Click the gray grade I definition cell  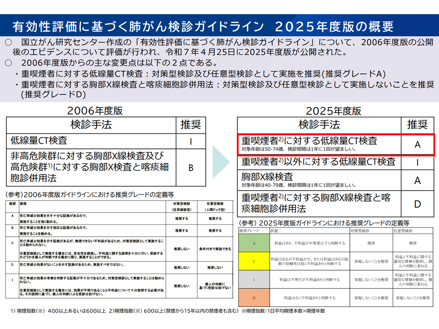coord(253,279)
